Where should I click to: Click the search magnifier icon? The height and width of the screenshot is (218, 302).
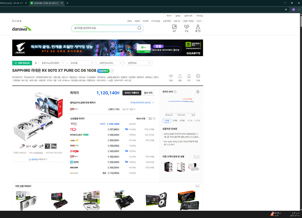coord(139,28)
